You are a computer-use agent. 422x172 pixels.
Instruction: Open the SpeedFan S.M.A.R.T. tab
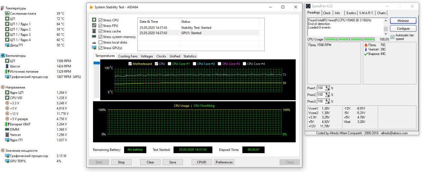[x=367, y=13]
